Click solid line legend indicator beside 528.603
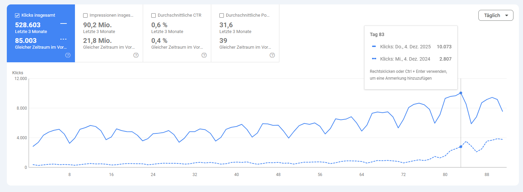 (x=63, y=23)
